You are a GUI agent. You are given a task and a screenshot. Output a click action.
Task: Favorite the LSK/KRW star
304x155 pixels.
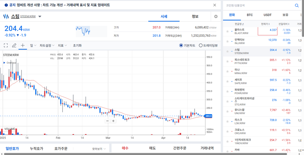tap(228, 122)
